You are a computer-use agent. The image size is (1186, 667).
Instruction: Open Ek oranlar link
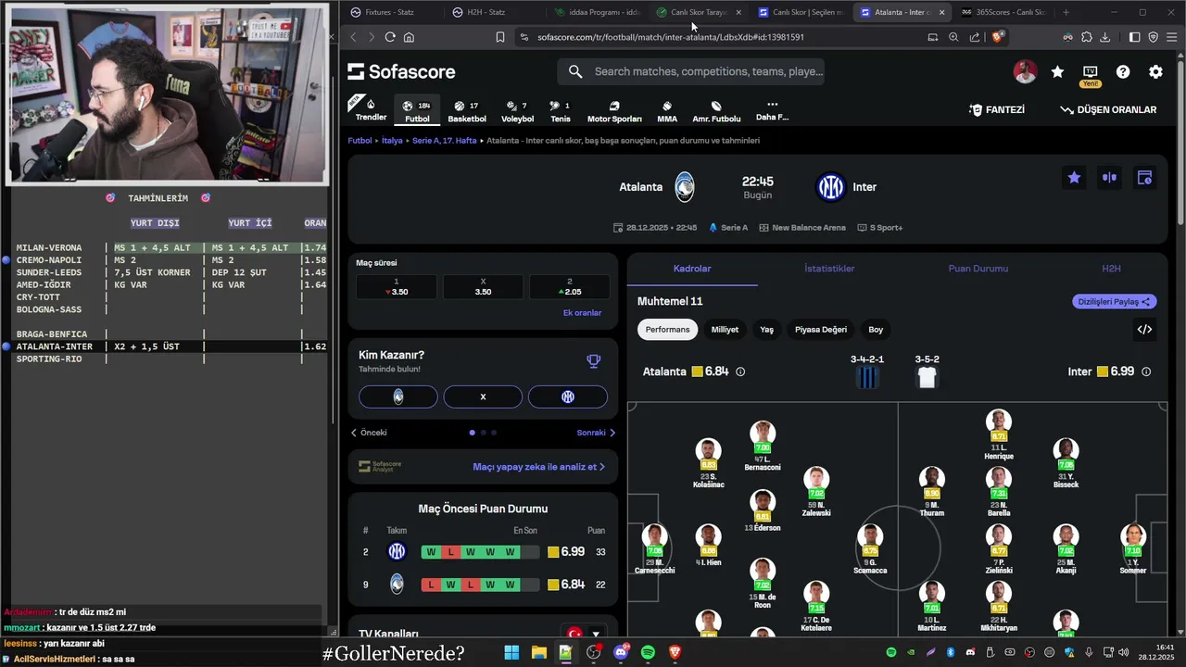tap(582, 313)
